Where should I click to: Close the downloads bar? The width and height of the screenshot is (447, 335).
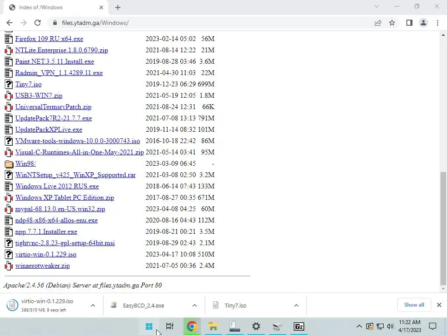pyautogui.click(x=439, y=305)
